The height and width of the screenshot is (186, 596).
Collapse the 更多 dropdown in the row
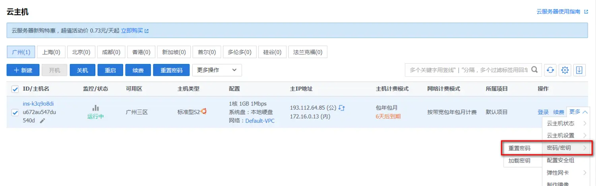pyautogui.click(x=578, y=112)
